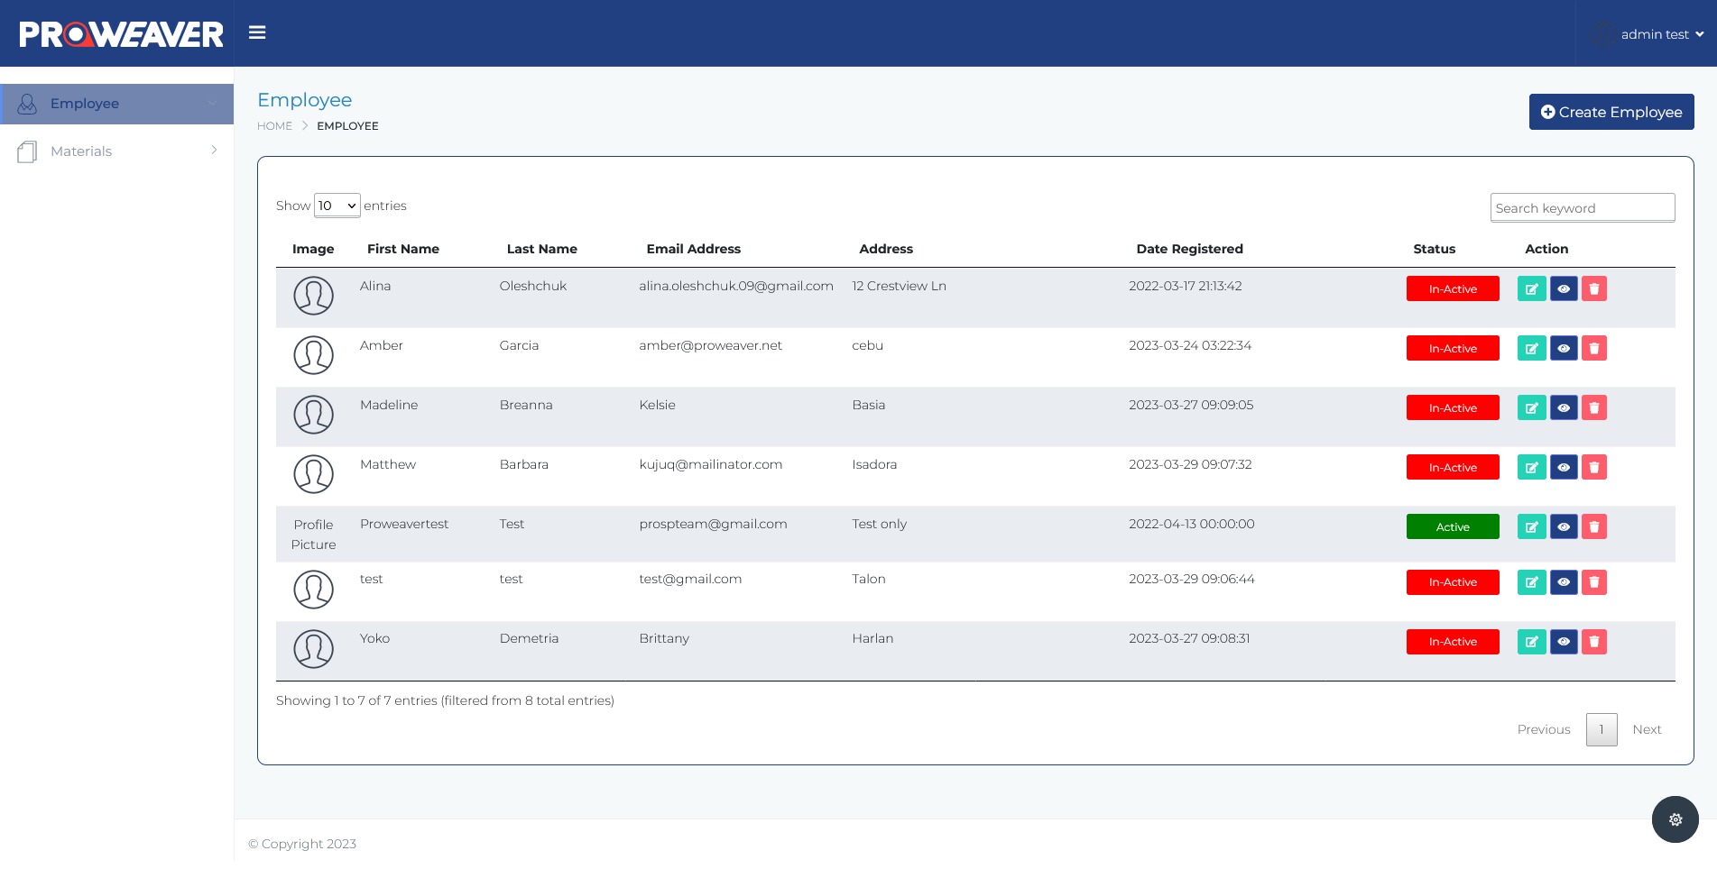Delete the Amber Garcia entry
The height and width of the screenshot is (869, 1717).
tap(1594, 348)
